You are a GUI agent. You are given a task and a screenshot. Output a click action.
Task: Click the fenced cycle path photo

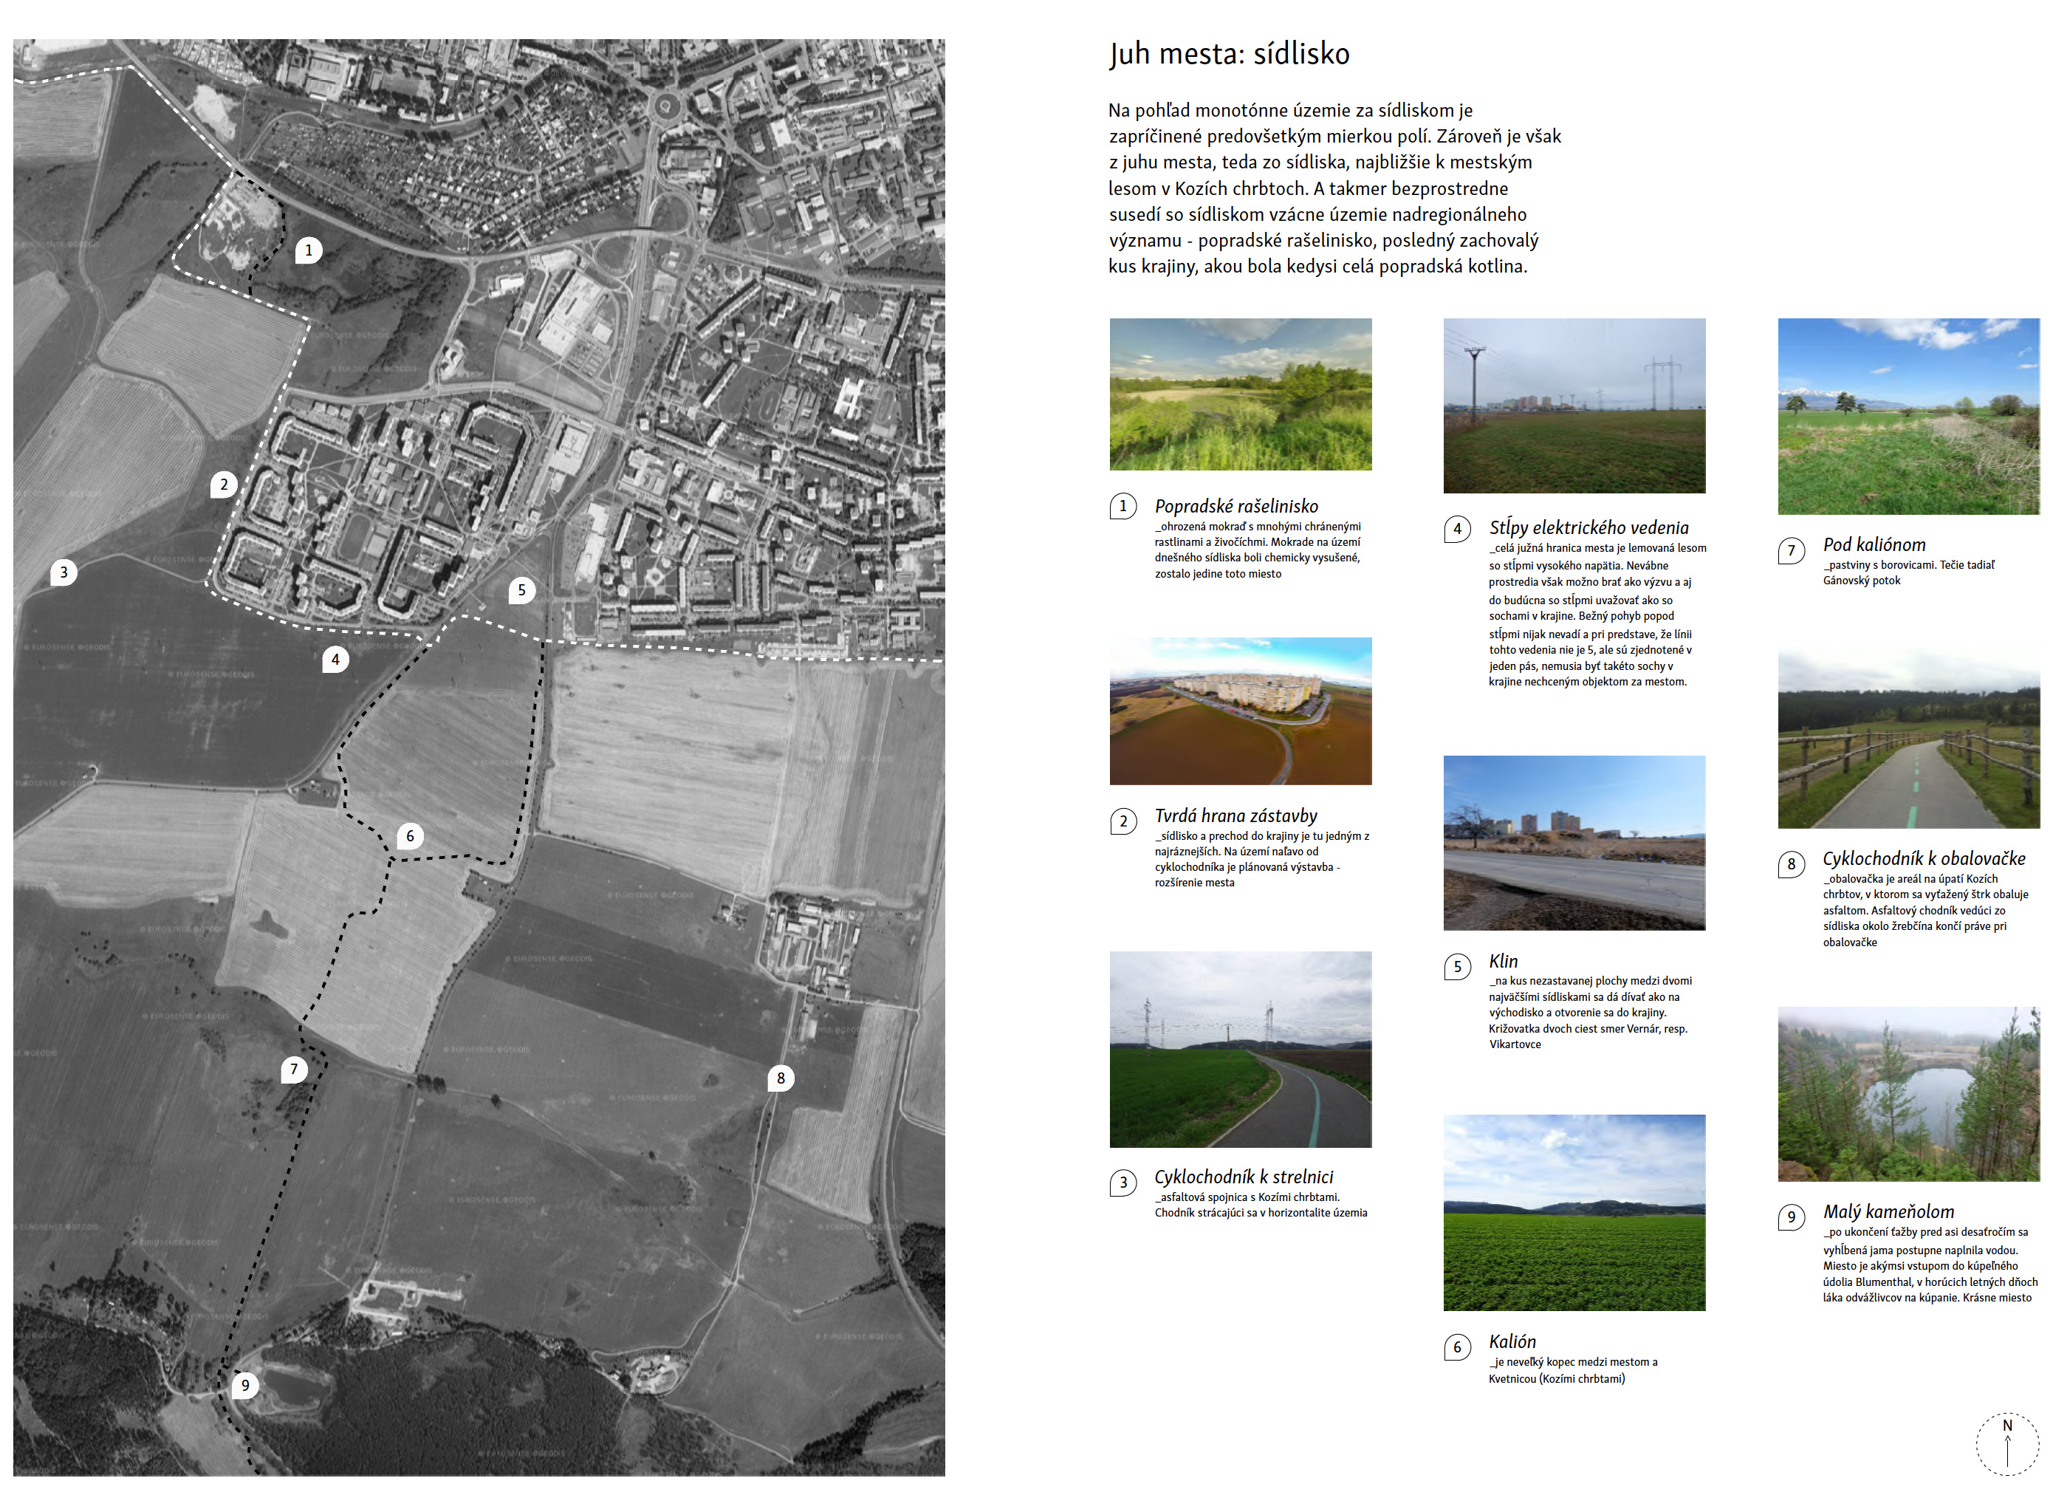coord(1908,738)
